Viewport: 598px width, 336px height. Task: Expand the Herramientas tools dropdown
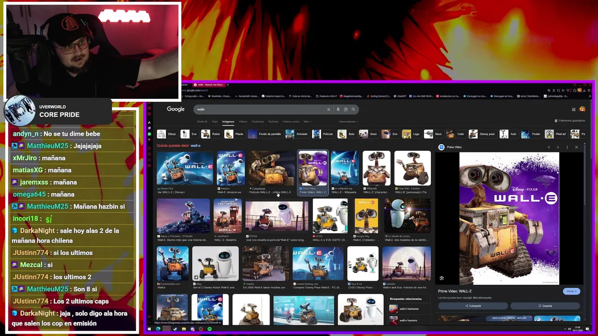[x=349, y=121]
